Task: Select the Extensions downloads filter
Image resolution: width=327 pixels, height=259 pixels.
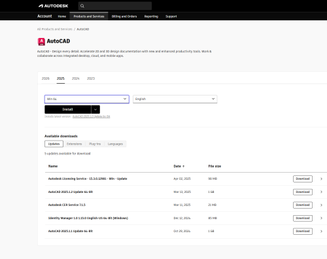Action: pyautogui.click(x=75, y=144)
